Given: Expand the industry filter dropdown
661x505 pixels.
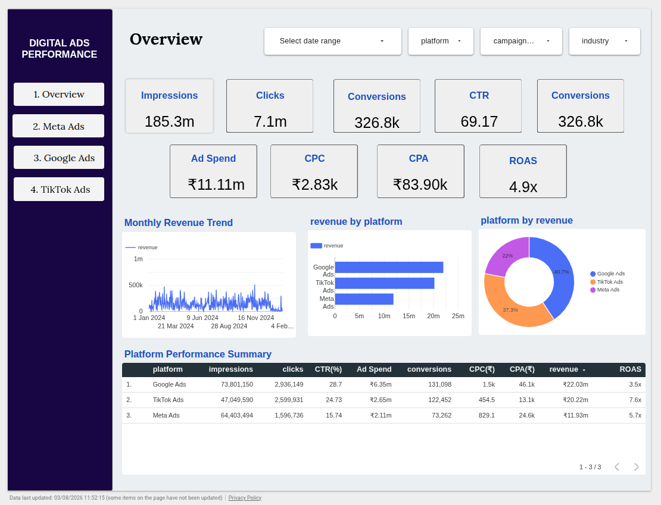Looking at the screenshot, I should coord(604,41).
